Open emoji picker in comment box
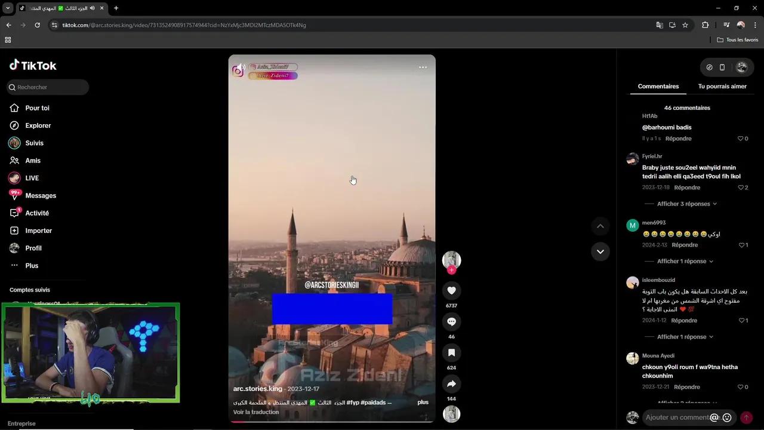Screen dimensions: 764x430 tap(727, 417)
